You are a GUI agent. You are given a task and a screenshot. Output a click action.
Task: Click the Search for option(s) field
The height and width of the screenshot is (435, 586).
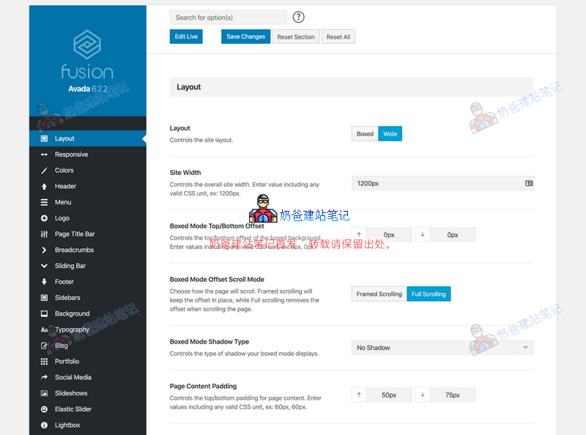click(228, 18)
